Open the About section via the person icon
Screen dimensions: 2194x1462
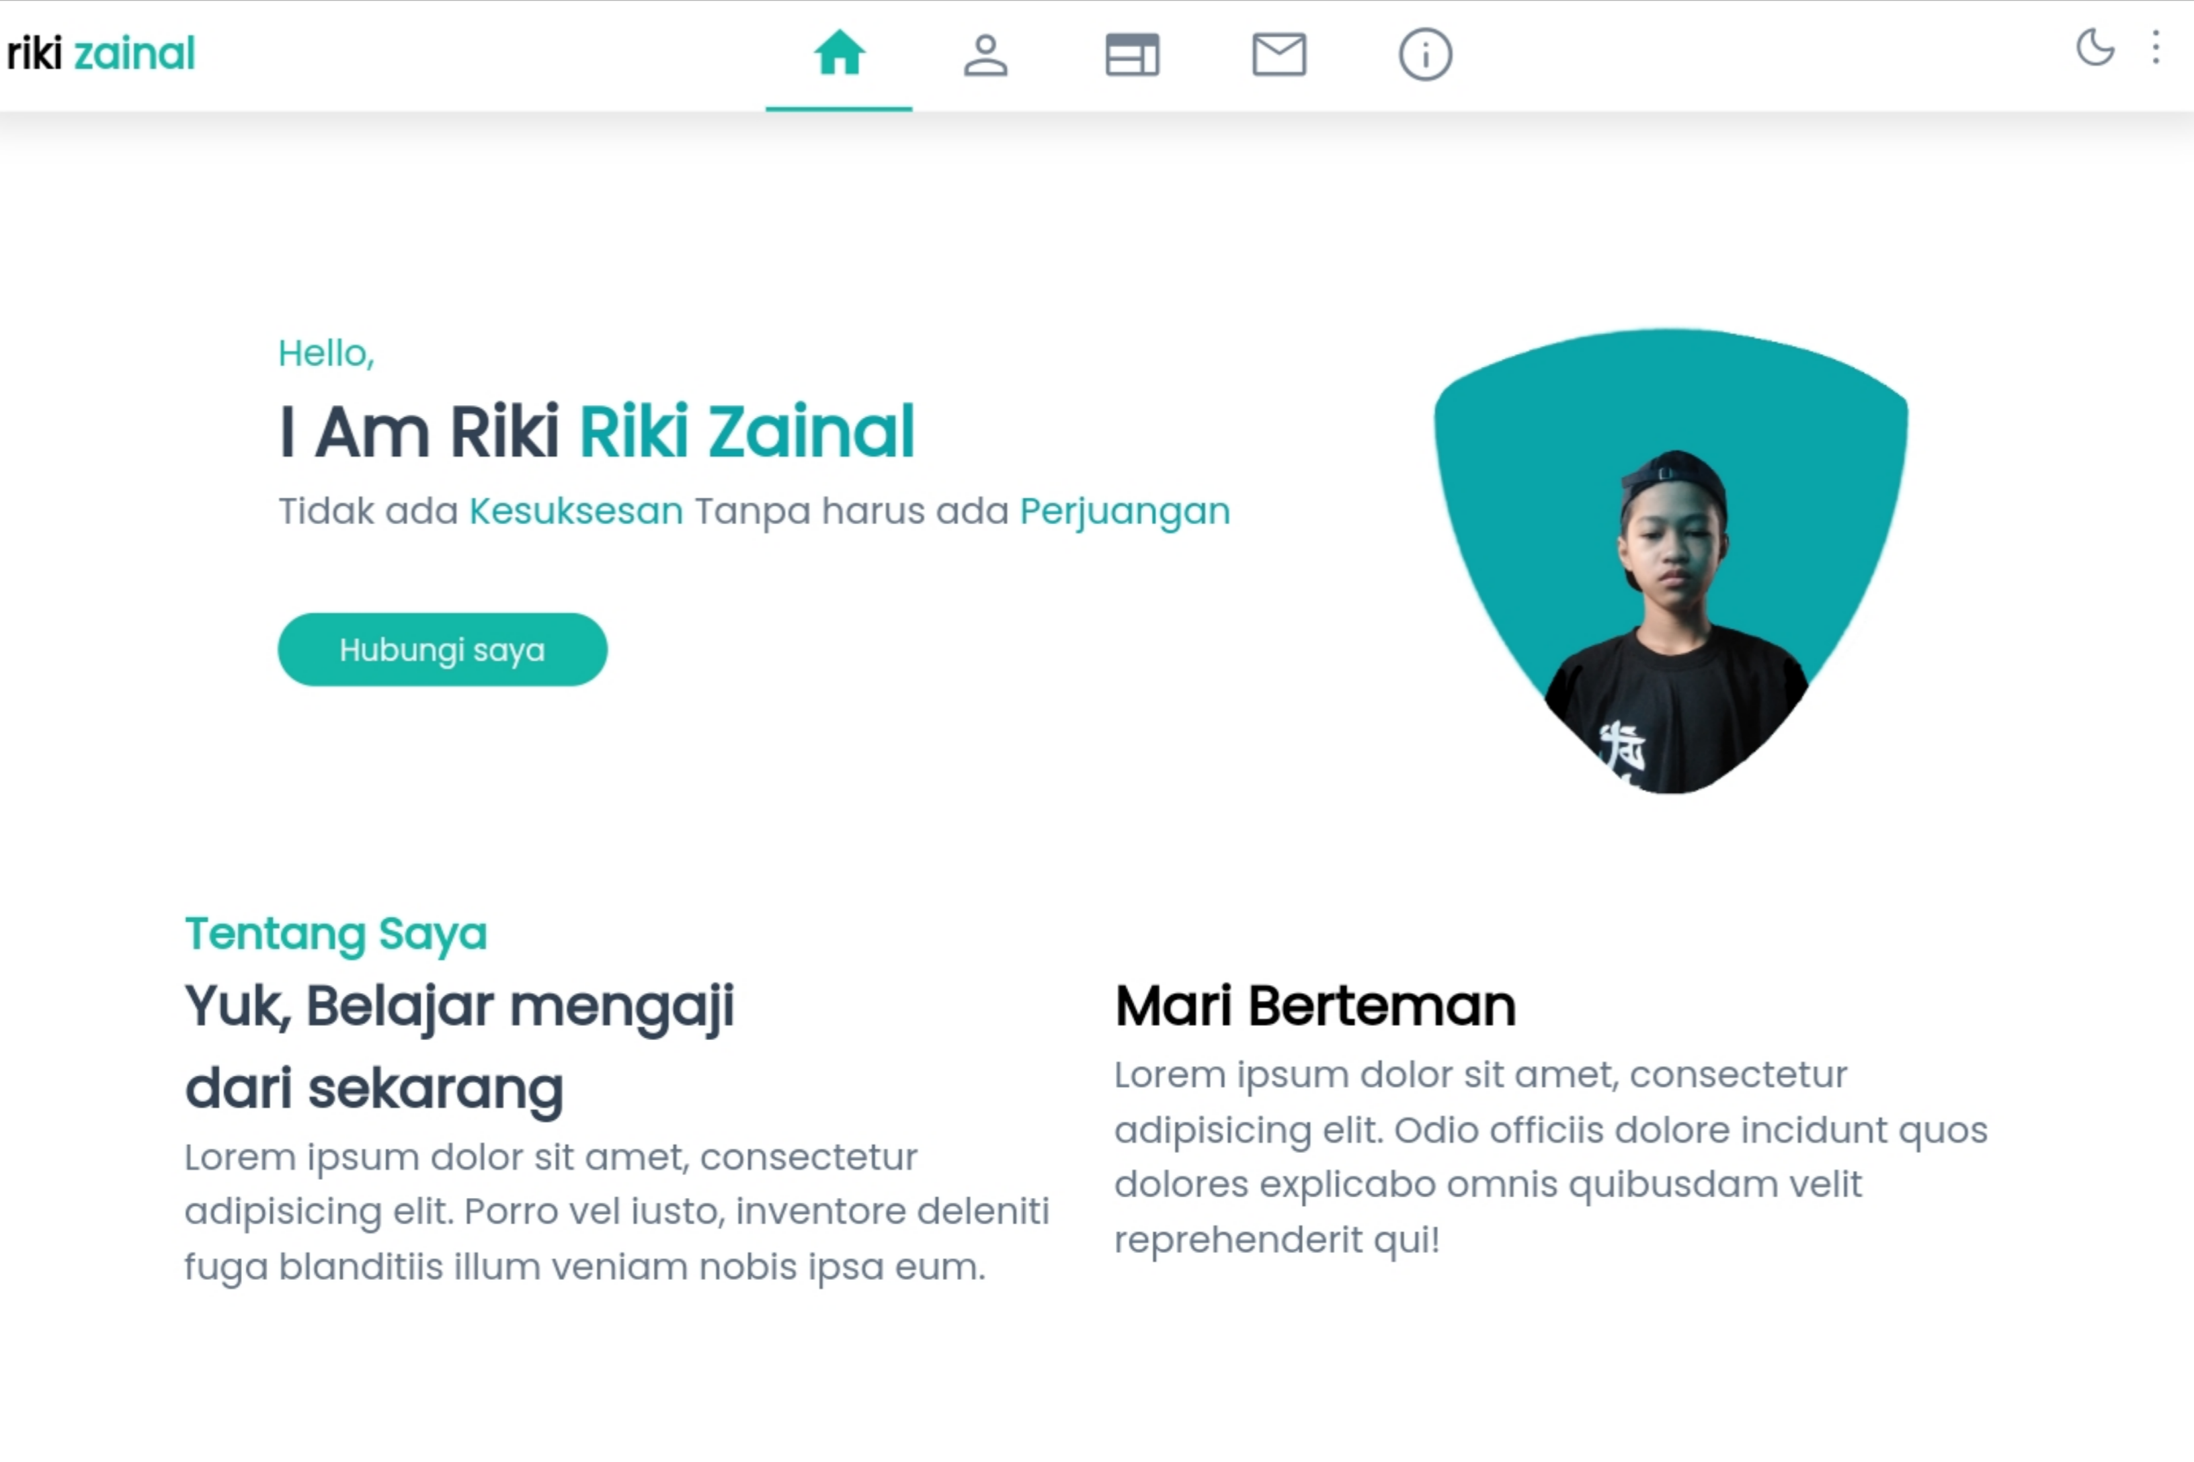(987, 54)
